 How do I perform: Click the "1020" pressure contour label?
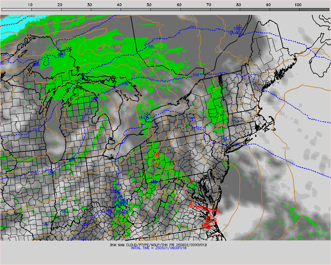point(286,148)
